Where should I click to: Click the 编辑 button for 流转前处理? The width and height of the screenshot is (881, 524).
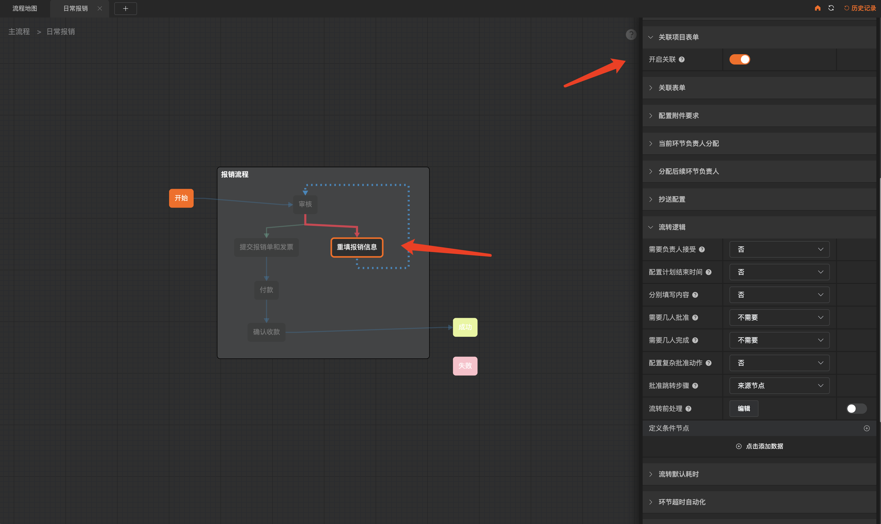pyautogui.click(x=744, y=409)
